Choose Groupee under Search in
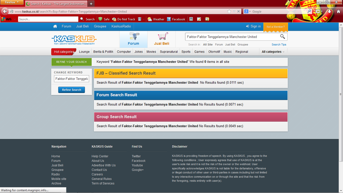 point(243,44)
